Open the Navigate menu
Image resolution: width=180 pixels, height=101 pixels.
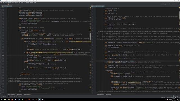[9, 3]
